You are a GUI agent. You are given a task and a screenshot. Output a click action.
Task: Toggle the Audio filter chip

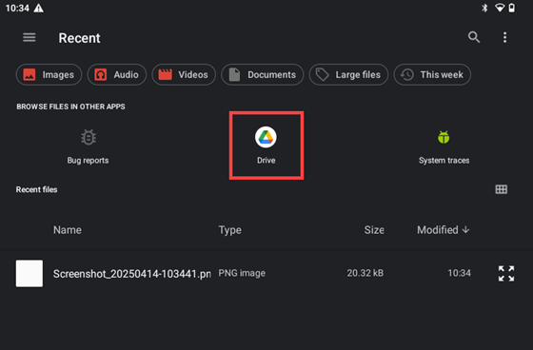116,74
